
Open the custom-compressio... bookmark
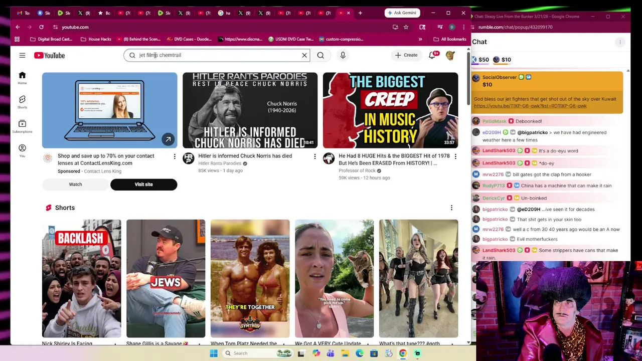(341, 39)
